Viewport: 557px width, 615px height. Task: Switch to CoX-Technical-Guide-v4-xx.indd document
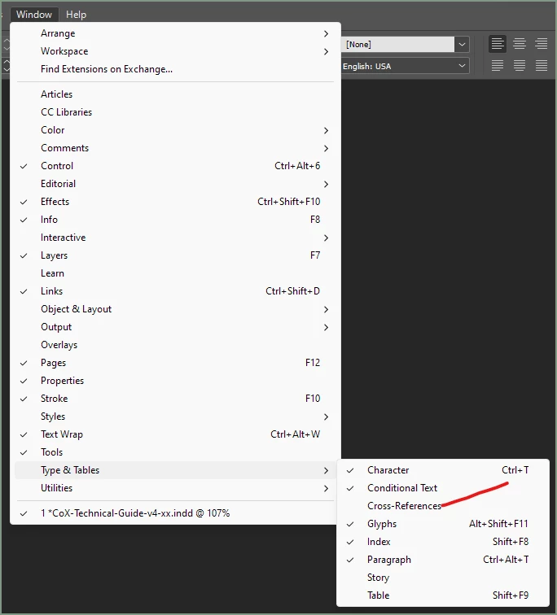click(x=175, y=513)
